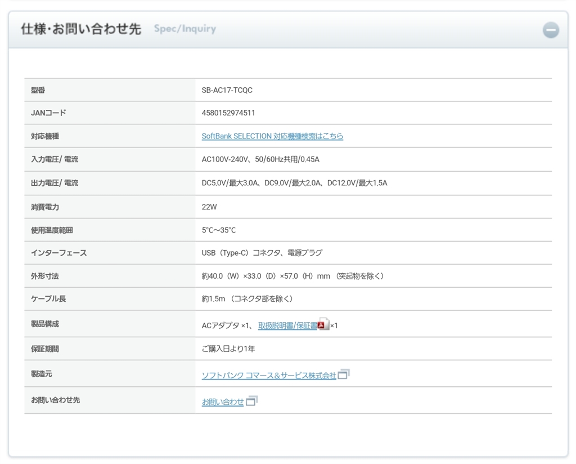Click the 型番 row label

tap(38, 90)
